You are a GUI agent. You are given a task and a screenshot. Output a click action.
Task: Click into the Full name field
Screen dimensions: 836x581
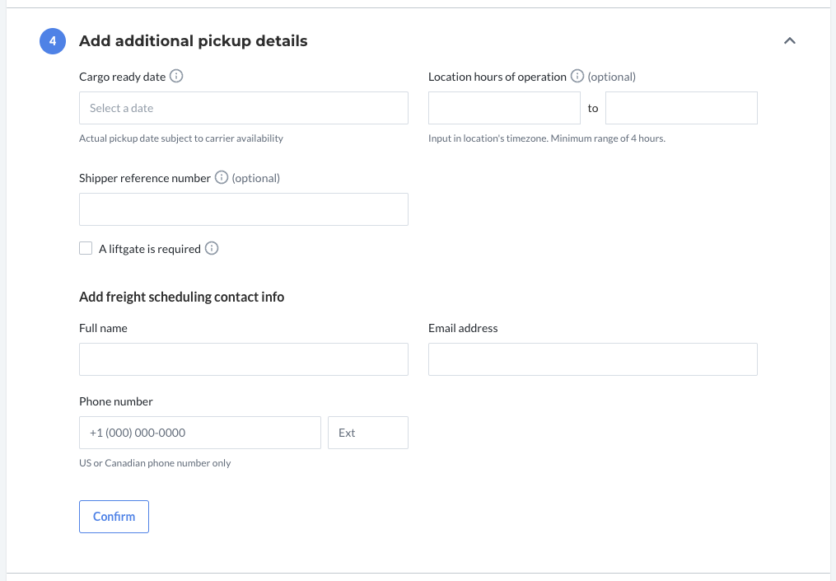[244, 359]
